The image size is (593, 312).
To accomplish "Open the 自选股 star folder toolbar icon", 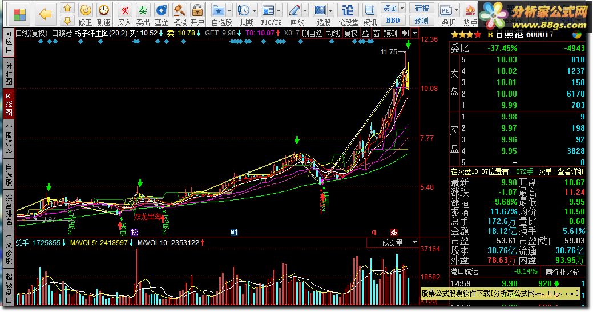I will coord(218,11).
